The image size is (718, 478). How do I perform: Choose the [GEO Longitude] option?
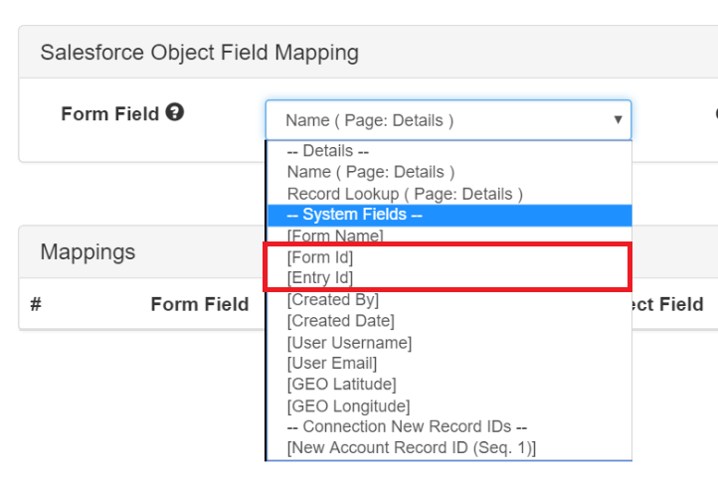coord(449,405)
